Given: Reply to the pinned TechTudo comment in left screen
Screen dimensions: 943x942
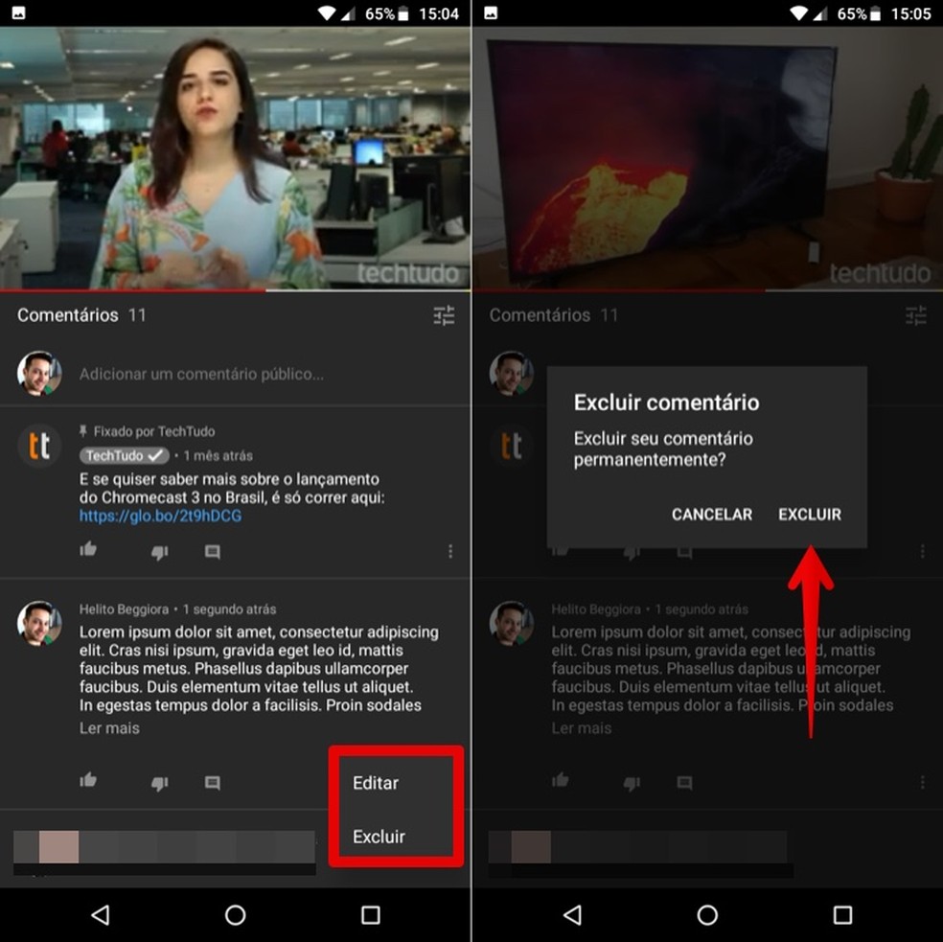Looking at the screenshot, I should (x=213, y=552).
